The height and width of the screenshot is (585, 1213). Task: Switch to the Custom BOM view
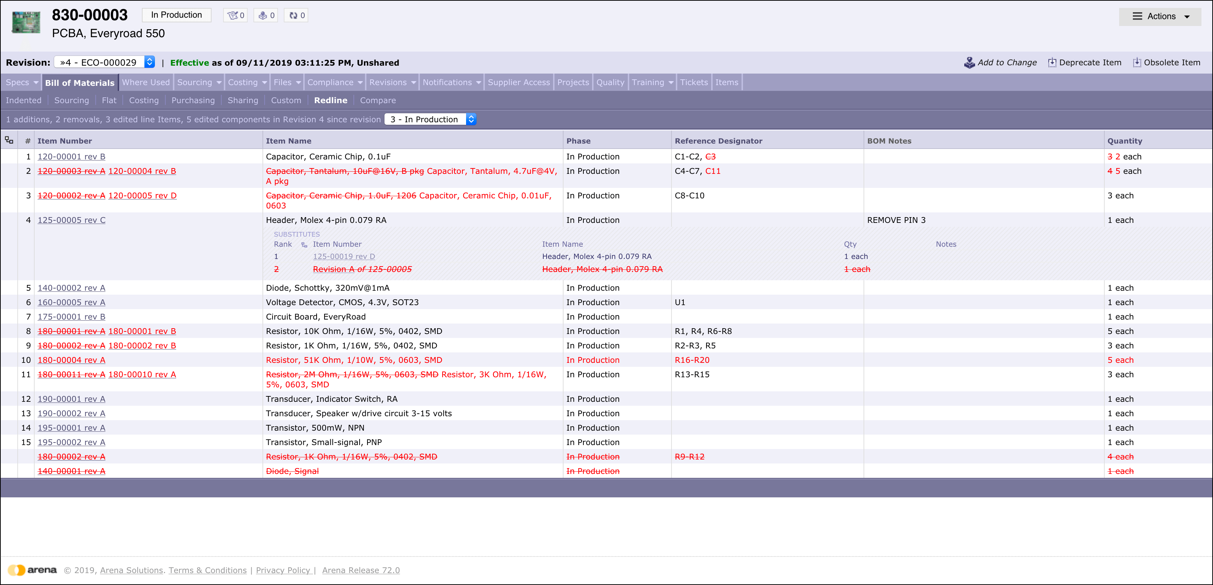[286, 100]
